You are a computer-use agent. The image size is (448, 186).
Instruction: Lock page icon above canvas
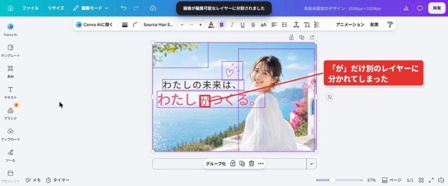click(x=291, y=37)
